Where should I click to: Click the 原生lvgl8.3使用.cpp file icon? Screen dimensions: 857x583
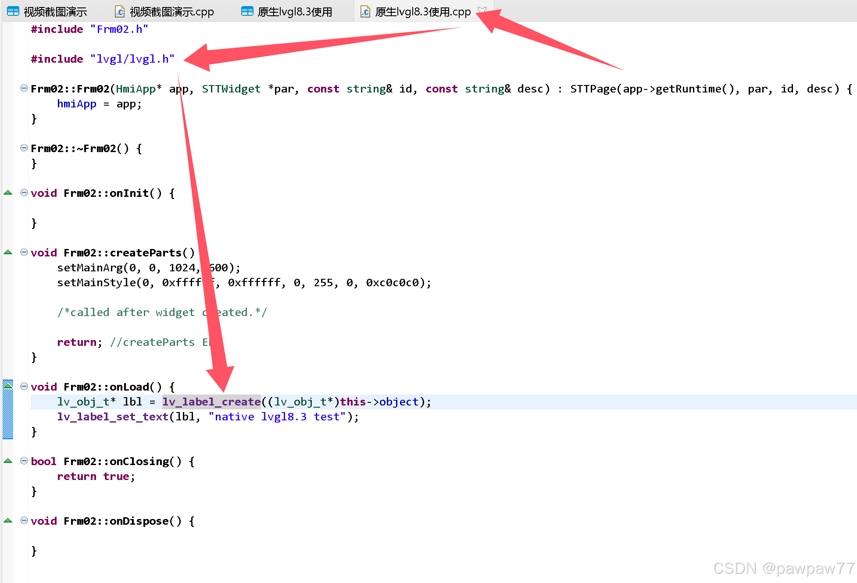[x=365, y=11]
